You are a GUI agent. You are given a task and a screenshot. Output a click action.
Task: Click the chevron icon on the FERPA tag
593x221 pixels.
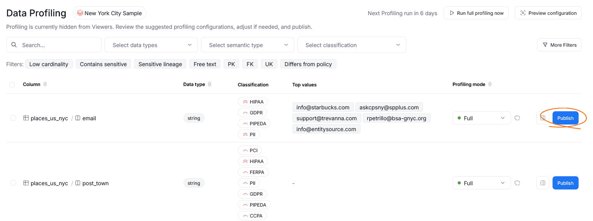coord(245,172)
